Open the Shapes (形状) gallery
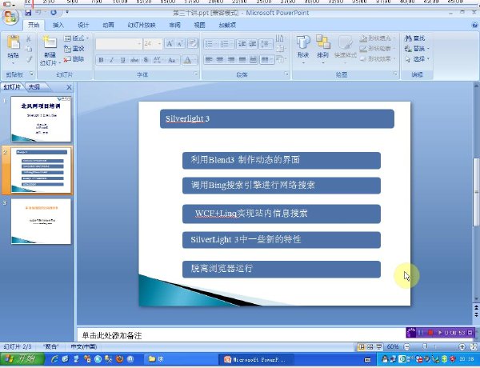480x368 pixels. click(303, 48)
